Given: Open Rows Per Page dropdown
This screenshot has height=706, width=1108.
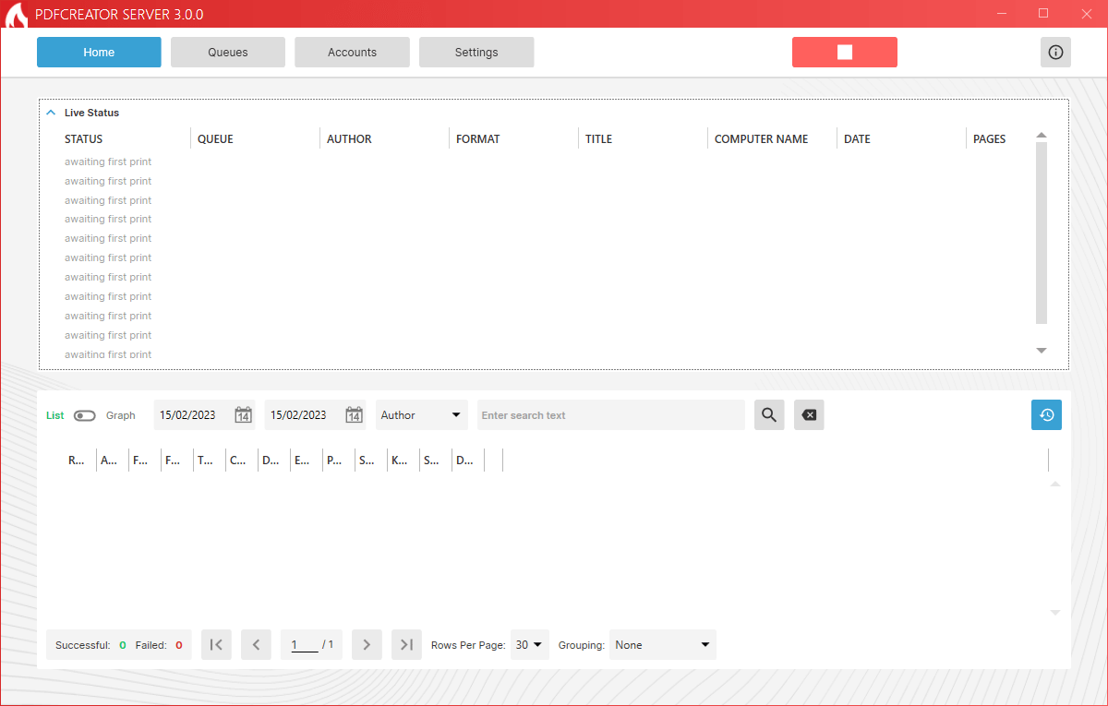Looking at the screenshot, I should click(x=529, y=644).
